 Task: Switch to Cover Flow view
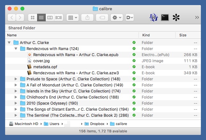pos(59,18)
